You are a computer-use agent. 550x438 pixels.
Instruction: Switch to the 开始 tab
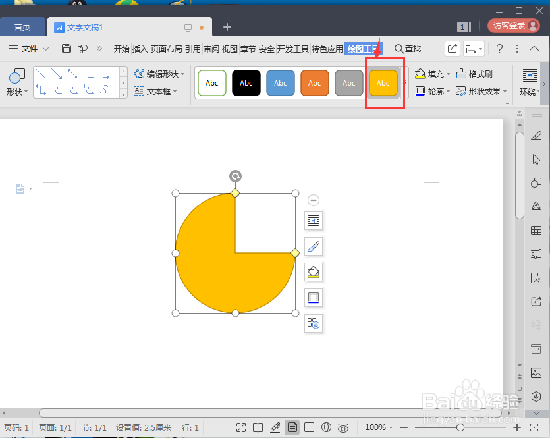[121, 49]
